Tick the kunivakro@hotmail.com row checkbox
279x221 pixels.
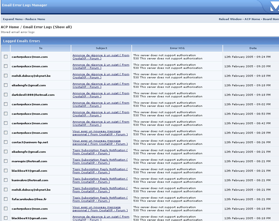coord(6,180)
